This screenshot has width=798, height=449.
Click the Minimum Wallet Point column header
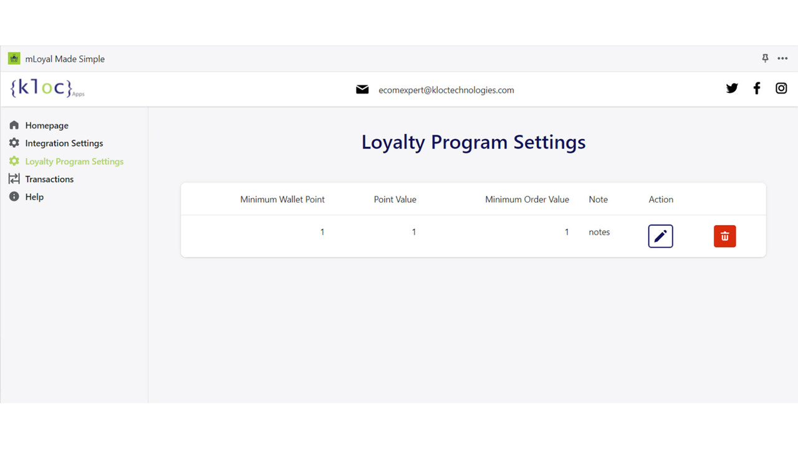tap(282, 199)
